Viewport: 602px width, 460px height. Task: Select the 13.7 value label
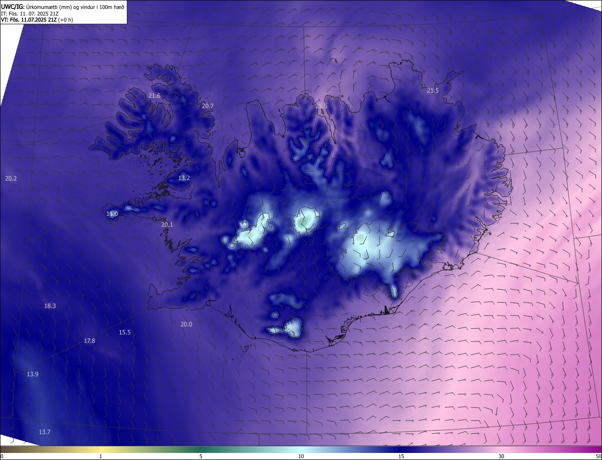[45, 432]
